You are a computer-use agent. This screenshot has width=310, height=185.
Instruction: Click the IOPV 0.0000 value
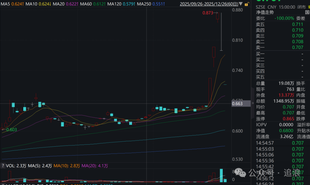click(x=286, y=125)
